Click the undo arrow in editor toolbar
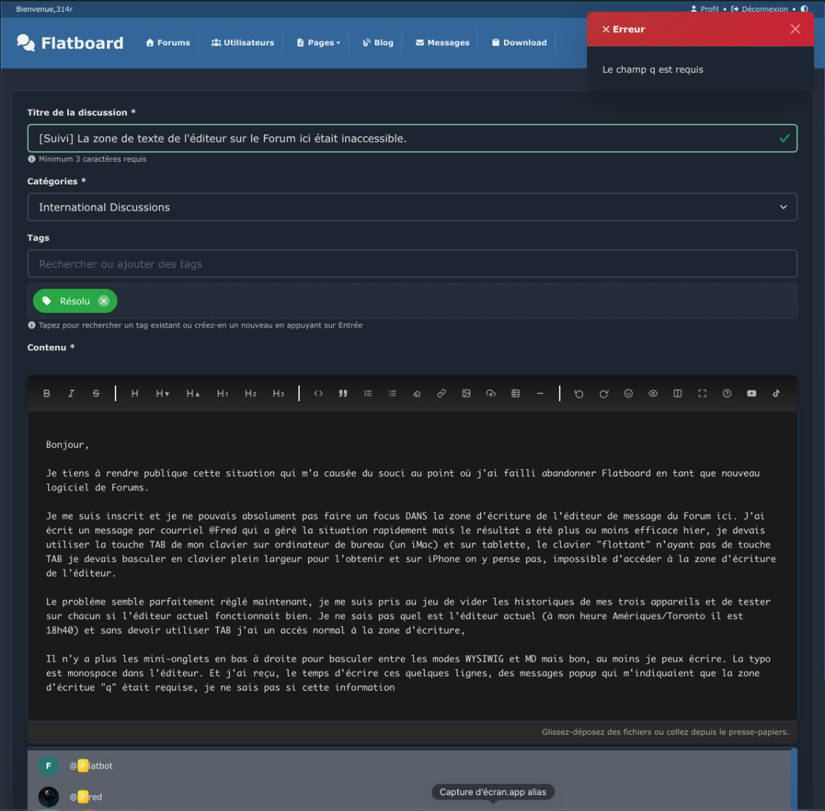The image size is (825, 811). (579, 393)
